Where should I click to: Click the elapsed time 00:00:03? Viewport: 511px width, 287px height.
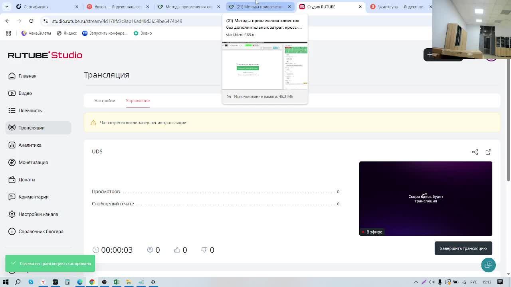(x=117, y=250)
